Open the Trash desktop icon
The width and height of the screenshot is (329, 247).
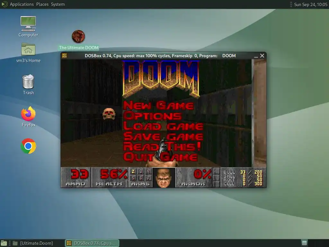pyautogui.click(x=28, y=85)
